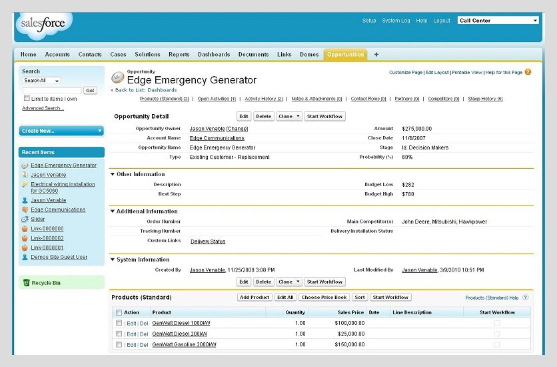Screen dimensions: 557x367
Task: Enable the 'Limit to items I own' checkbox
Action: point(27,99)
